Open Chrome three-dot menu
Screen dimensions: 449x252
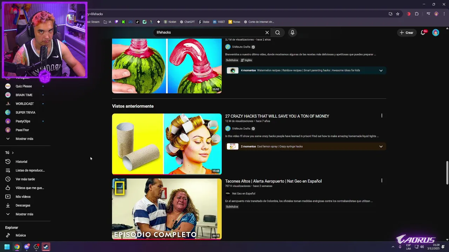[x=444, y=14]
